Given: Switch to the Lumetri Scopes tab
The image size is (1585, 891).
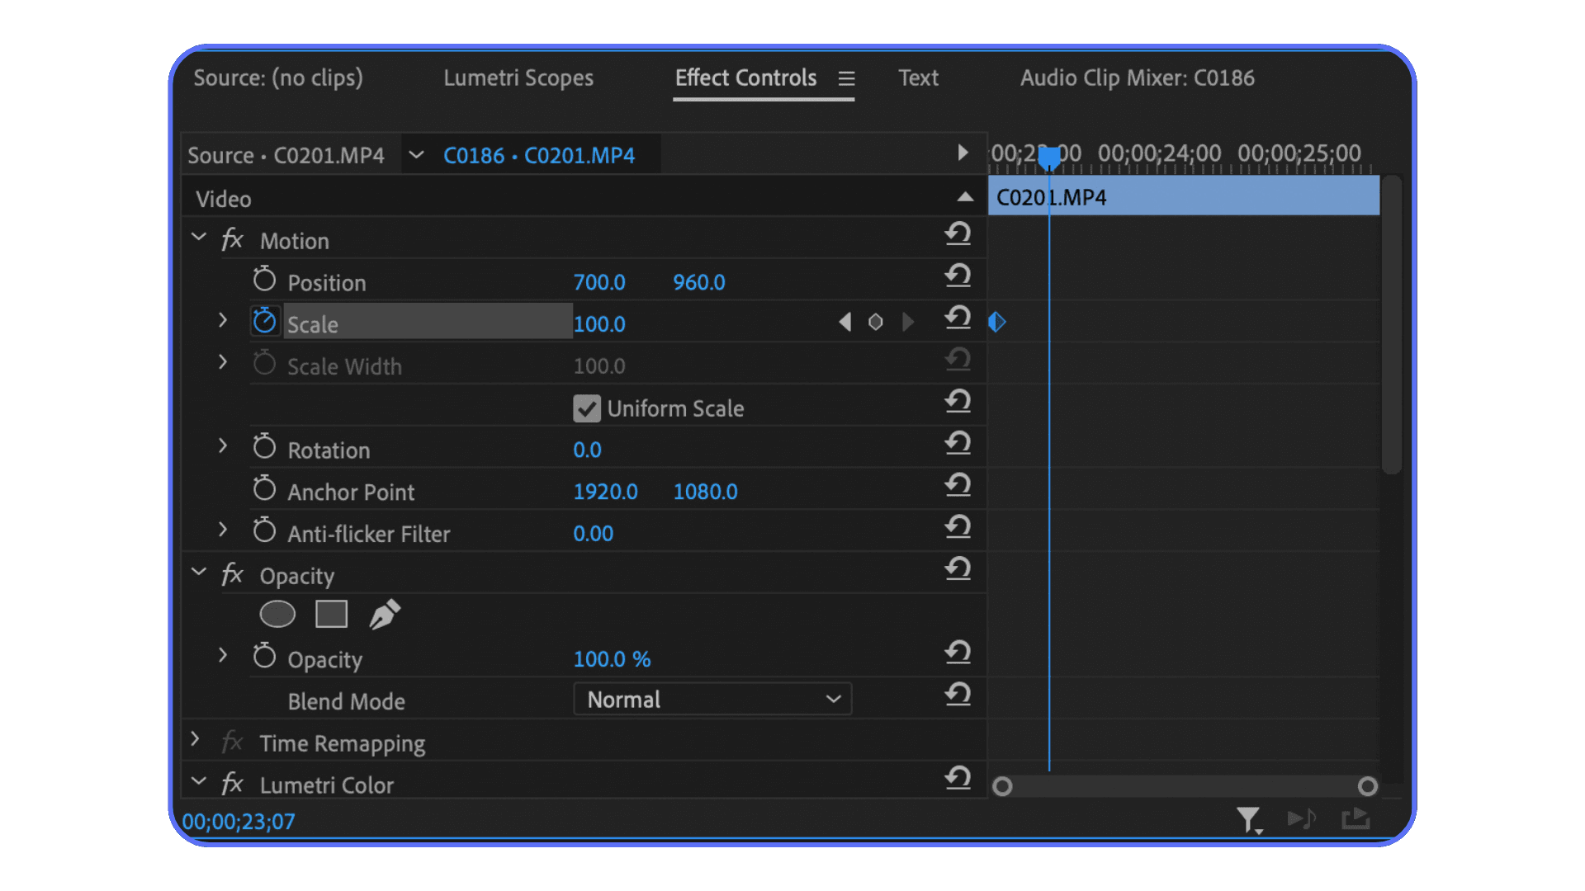Looking at the screenshot, I should point(518,78).
